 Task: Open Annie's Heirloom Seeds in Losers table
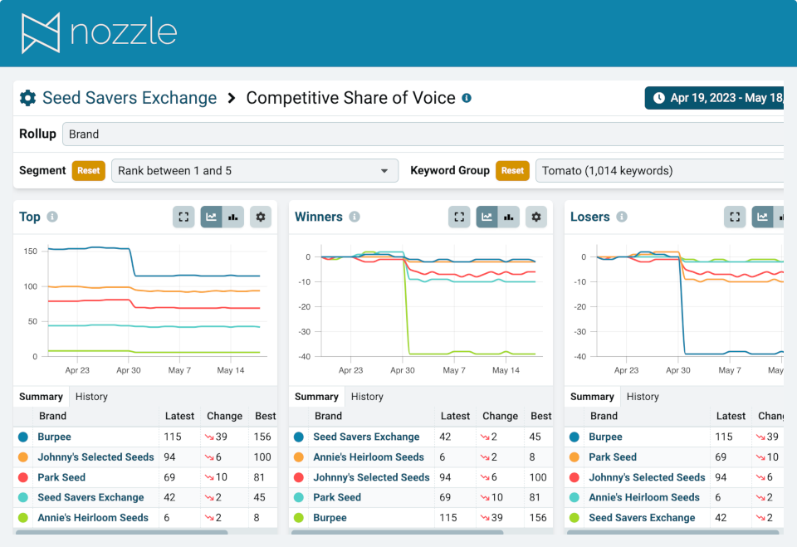click(x=644, y=497)
